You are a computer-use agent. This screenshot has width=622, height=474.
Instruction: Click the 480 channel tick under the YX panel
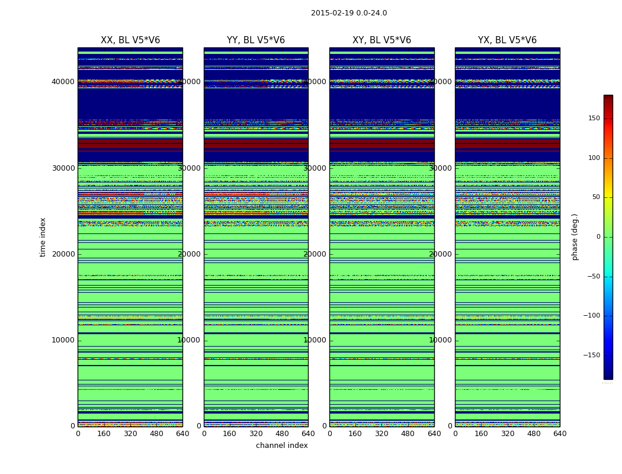533,434
